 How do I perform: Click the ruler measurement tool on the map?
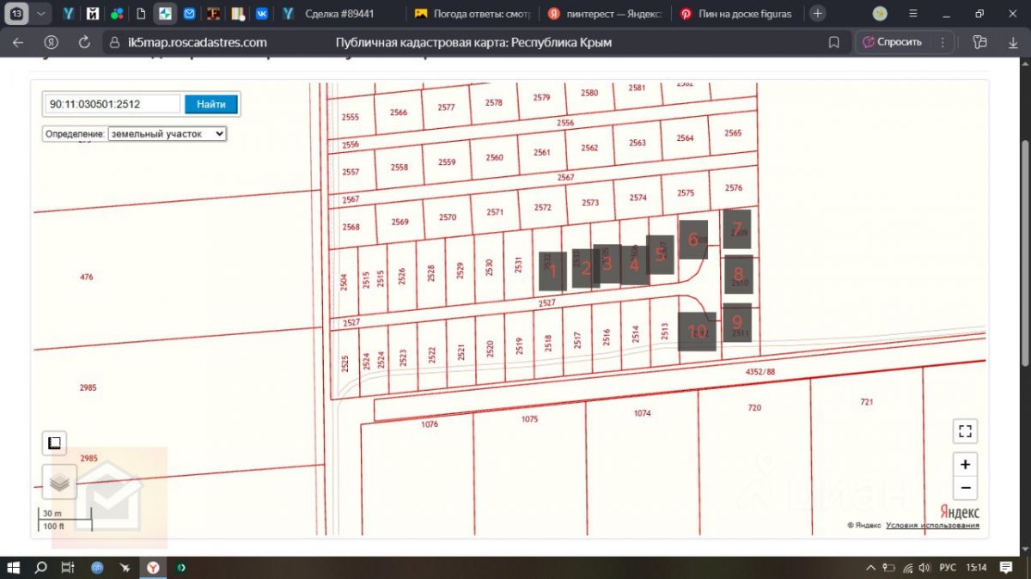point(55,442)
